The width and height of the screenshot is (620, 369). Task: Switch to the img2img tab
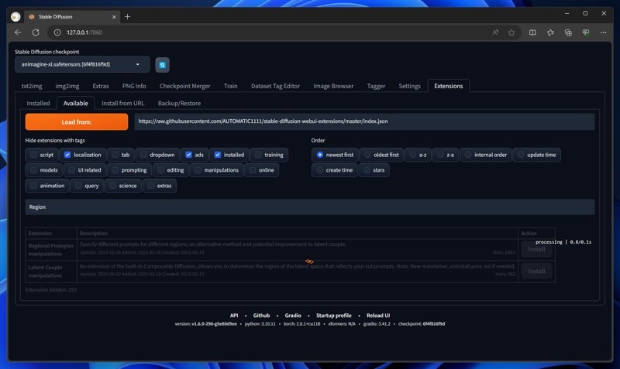(x=67, y=86)
